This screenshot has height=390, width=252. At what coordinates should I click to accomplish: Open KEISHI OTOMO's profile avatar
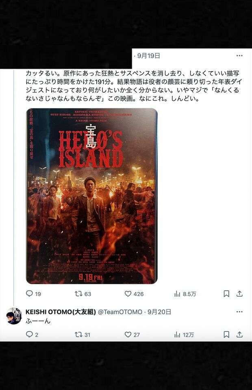tap(14, 316)
